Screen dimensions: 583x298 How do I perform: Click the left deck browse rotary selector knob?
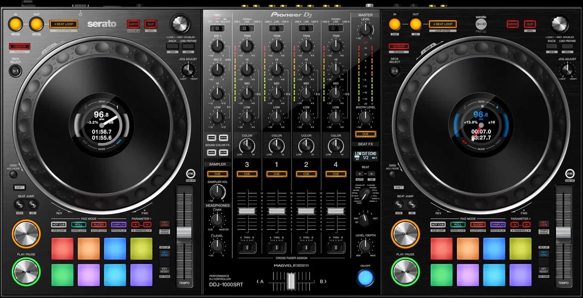coord(180,24)
